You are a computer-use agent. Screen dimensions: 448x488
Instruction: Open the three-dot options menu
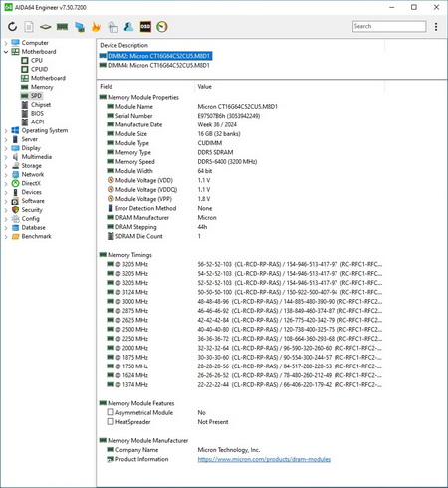pyautogui.click(x=436, y=27)
